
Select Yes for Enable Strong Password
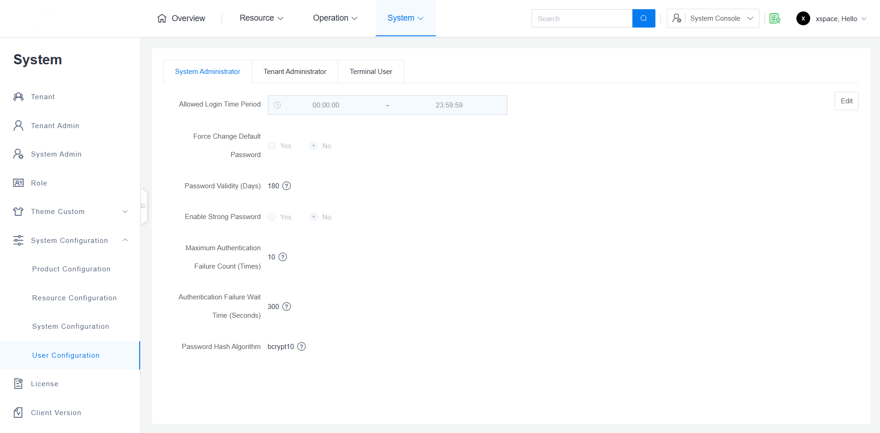(272, 217)
